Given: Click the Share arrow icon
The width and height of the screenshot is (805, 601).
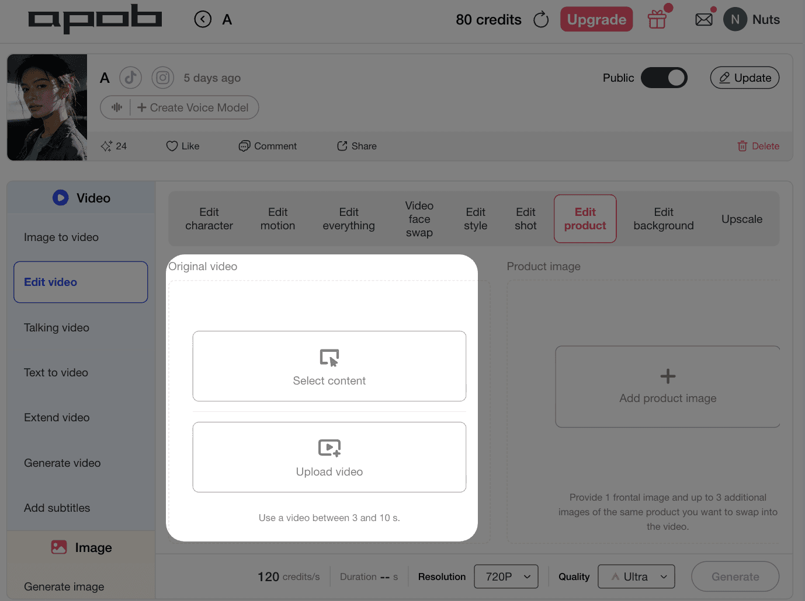Looking at the screenshot, I should pyautogui.click(x=342, y=146).
